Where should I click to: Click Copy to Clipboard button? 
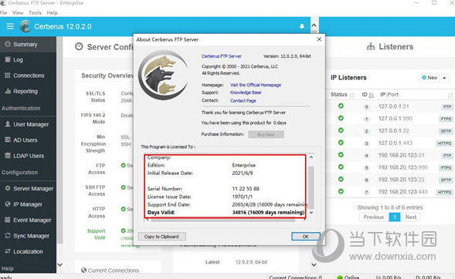click(x=161, y=237)
